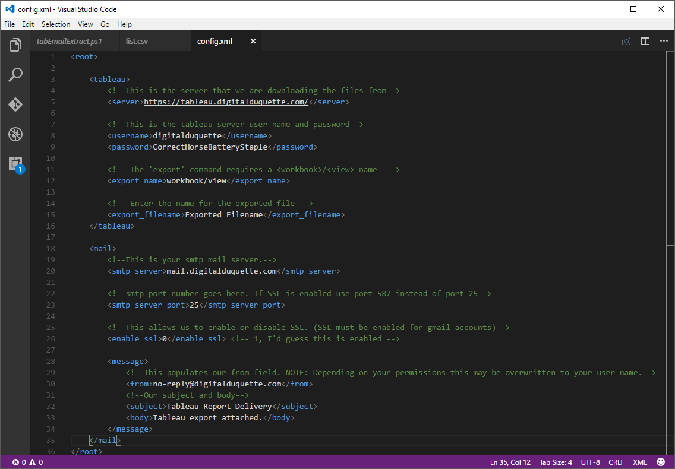Click Ln 35, Col 12 in status bar
This screenshot has height=469, width=675.
510,462
